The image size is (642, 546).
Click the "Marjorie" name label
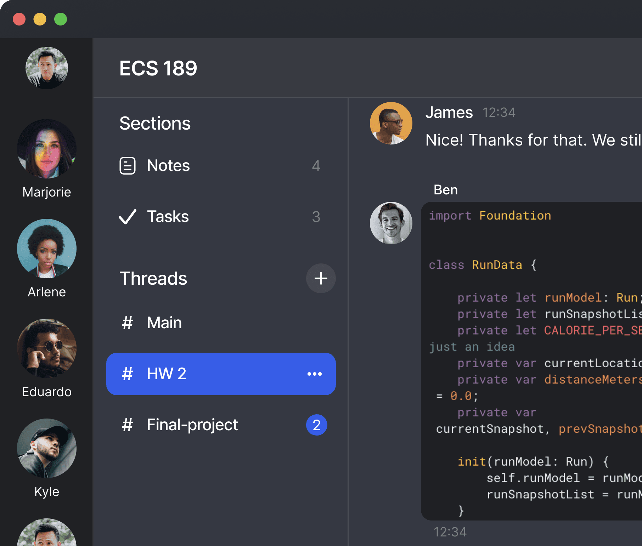pyautogui.click(x=47, y=192)
